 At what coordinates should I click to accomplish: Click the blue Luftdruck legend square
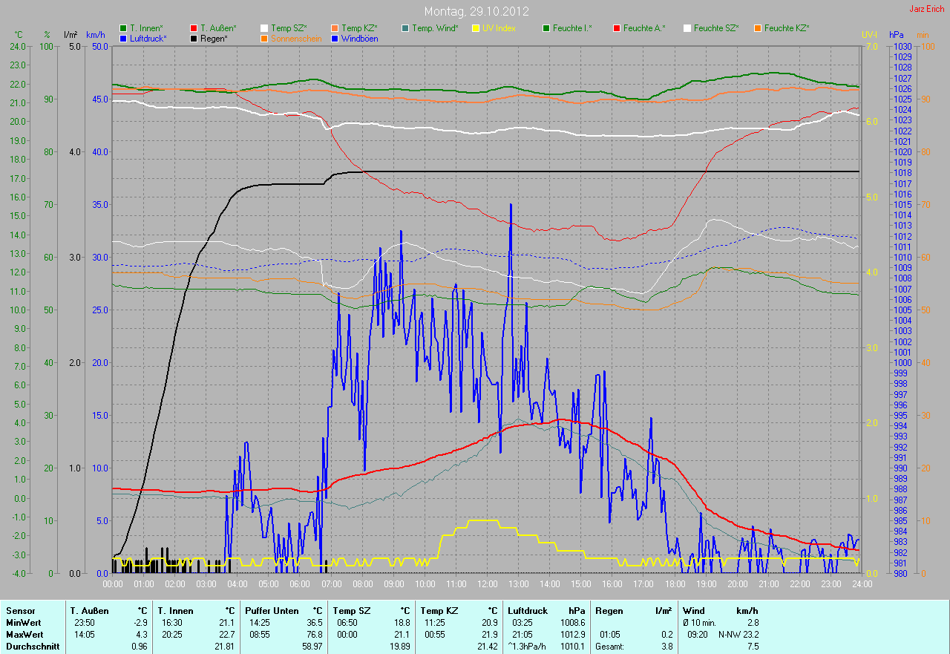click(x=123, y=38)
